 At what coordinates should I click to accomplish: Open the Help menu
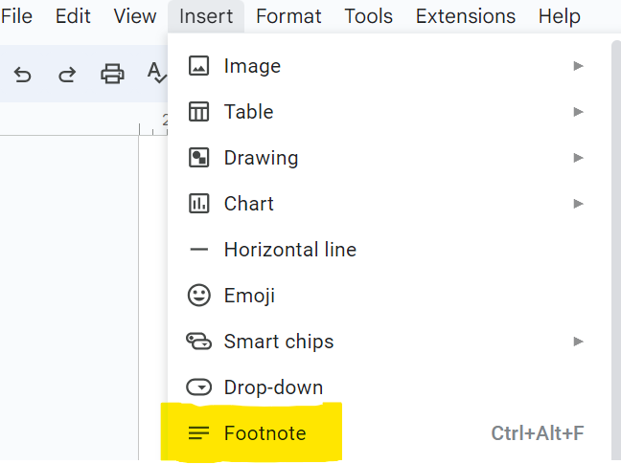560,16
